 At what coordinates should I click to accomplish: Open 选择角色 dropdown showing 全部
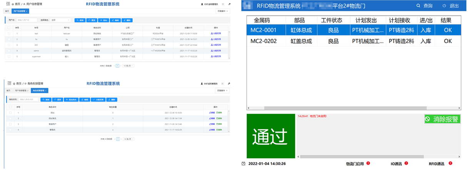pos(60,20)
